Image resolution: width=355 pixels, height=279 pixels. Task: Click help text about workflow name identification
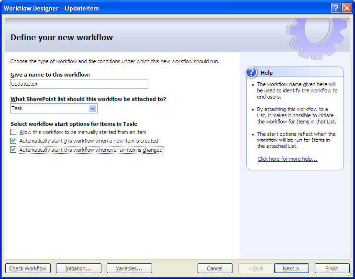tap(297, 90)
